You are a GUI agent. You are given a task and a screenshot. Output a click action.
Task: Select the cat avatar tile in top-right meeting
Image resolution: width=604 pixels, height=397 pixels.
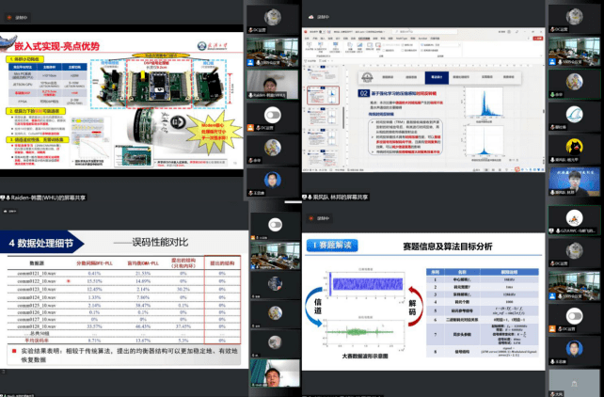point(574,18)
